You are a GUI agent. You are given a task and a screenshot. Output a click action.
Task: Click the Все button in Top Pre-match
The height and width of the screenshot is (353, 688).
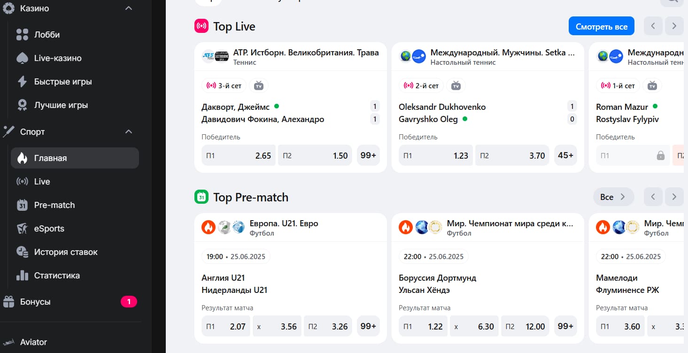(614, 197)
